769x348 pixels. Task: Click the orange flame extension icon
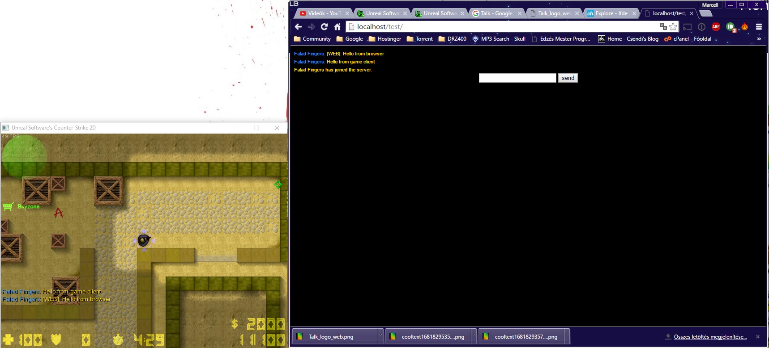click(745, 27)
